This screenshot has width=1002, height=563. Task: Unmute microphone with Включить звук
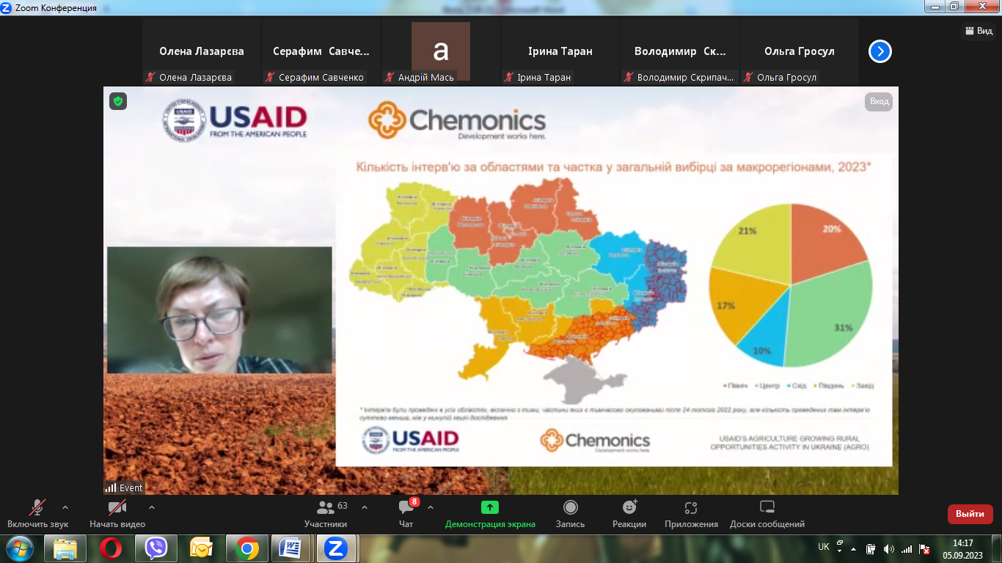[x=37, y=514]
